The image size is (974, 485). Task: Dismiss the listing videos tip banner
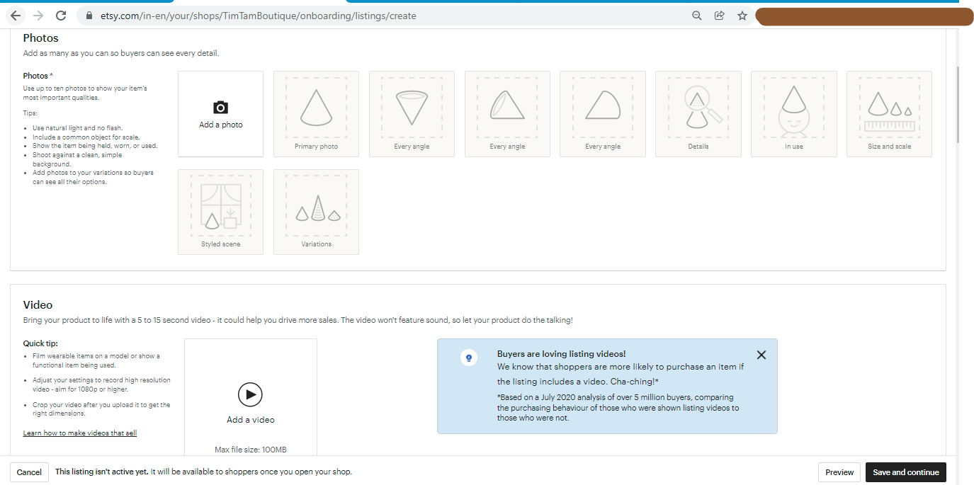click(761, 355)
